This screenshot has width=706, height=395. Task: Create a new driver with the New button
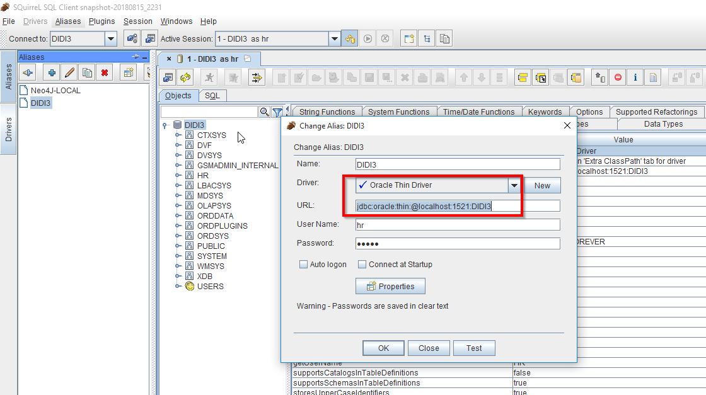click(543, 186)
